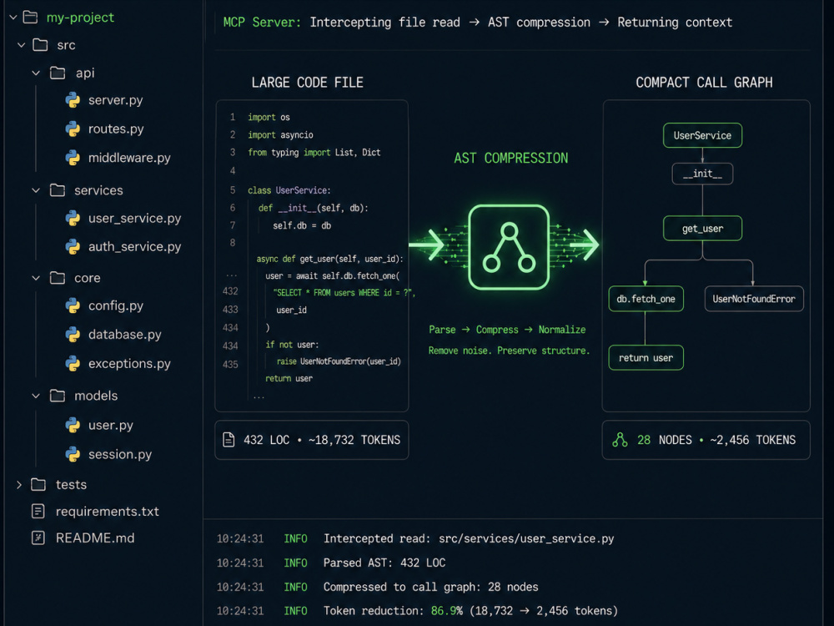Click the core folder icon
The width and height of the screenshot is (834, 626).
pyautogui.click(x=58, y=278)
